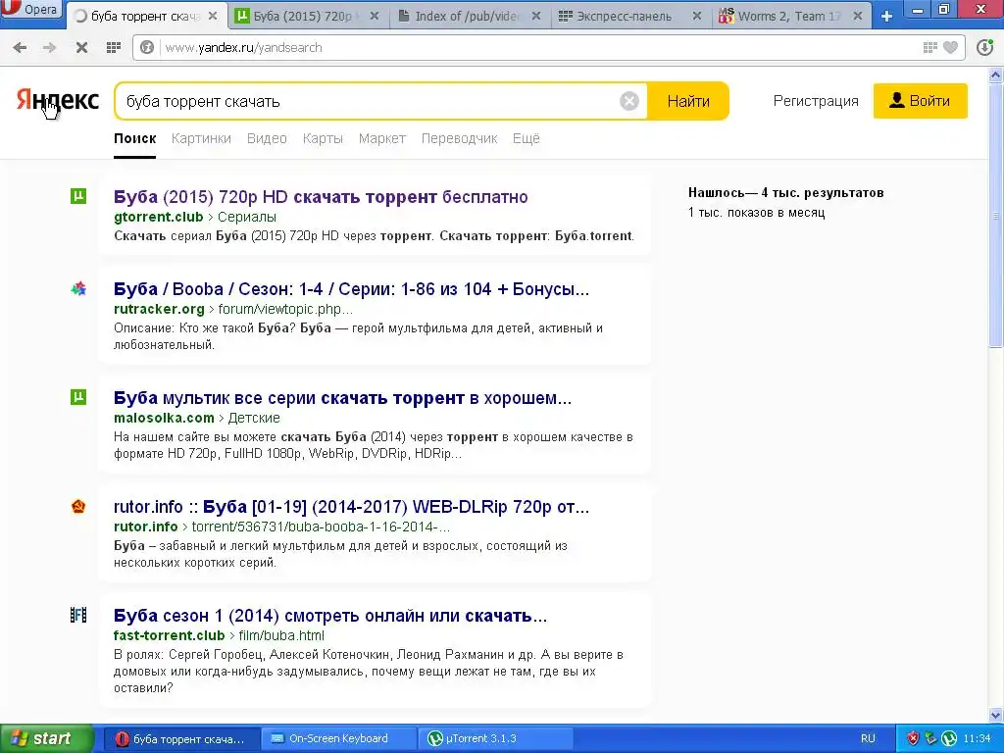This screenshot has height=753, width=1004.
Task: Close the Worms 2 tab
Action: (857, 16)
